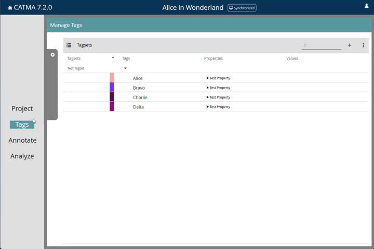Open the three-dot more options menu
The image size is (374, 249).
click(363, 45)
